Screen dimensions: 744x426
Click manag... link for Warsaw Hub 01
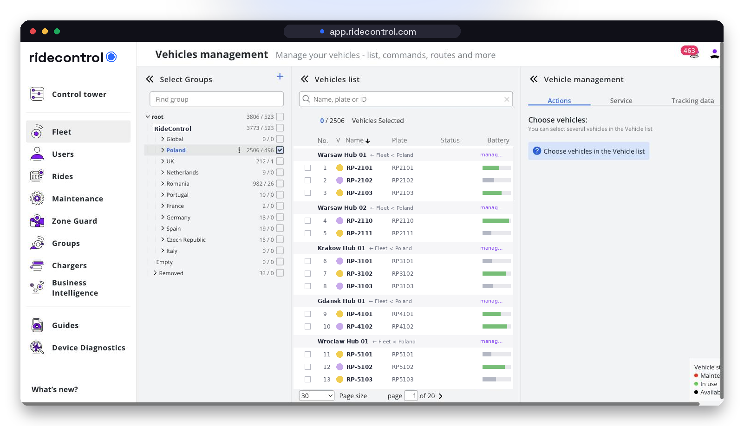coord(491,155)
